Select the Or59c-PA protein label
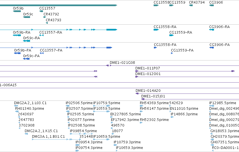The width and height of the screenshot is (239, 152). pyautogui.click(x=31, y=56)
